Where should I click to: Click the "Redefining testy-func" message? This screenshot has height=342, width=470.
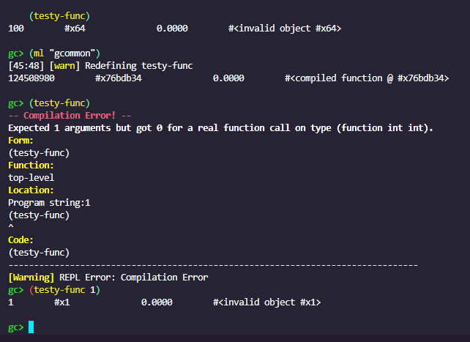pos(139,66)
